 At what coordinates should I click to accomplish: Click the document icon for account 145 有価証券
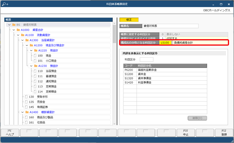(x=26, y=107)
